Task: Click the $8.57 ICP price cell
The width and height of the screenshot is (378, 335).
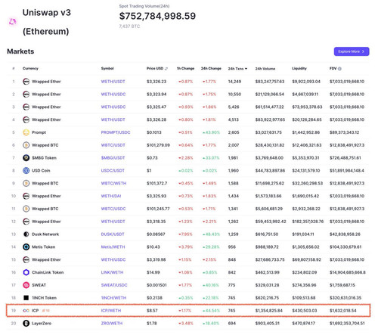Action: (x=152, y=311)
